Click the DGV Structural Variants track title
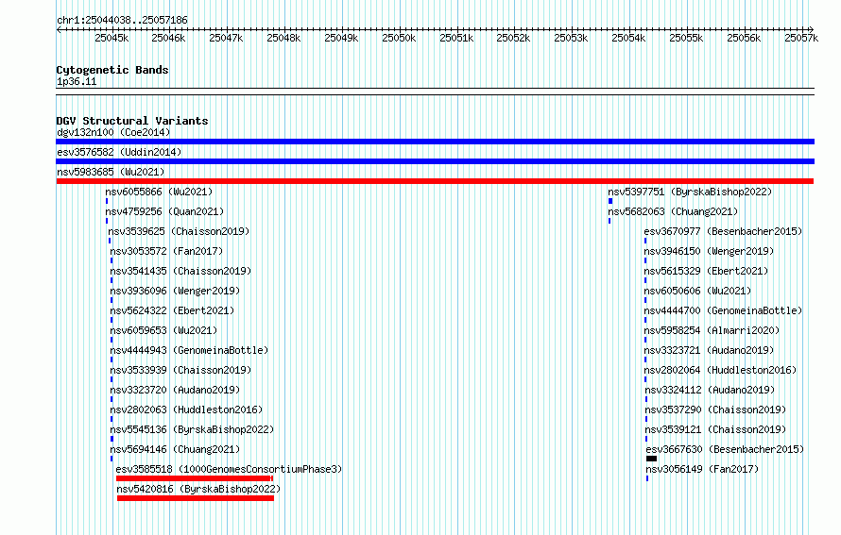 coord(132,121)
